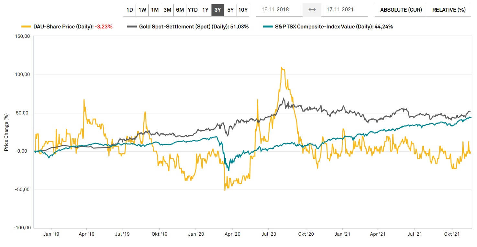
Task: Switch to the 1Y range
Action: point(205,10)
